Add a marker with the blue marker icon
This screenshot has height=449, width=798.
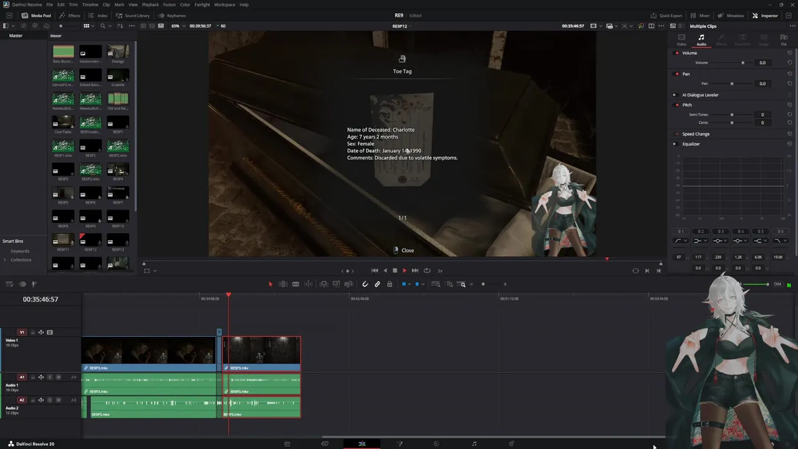coord(417,284)
